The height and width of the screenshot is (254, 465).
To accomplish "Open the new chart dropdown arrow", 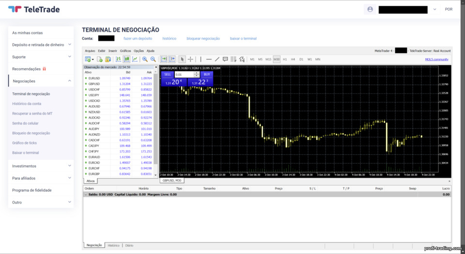I will tap(93, 60).
